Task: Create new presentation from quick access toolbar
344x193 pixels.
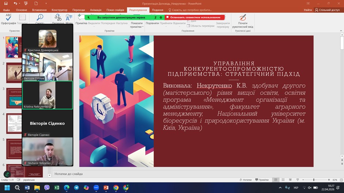Action: pyautogui.click(x=36, y=4)
